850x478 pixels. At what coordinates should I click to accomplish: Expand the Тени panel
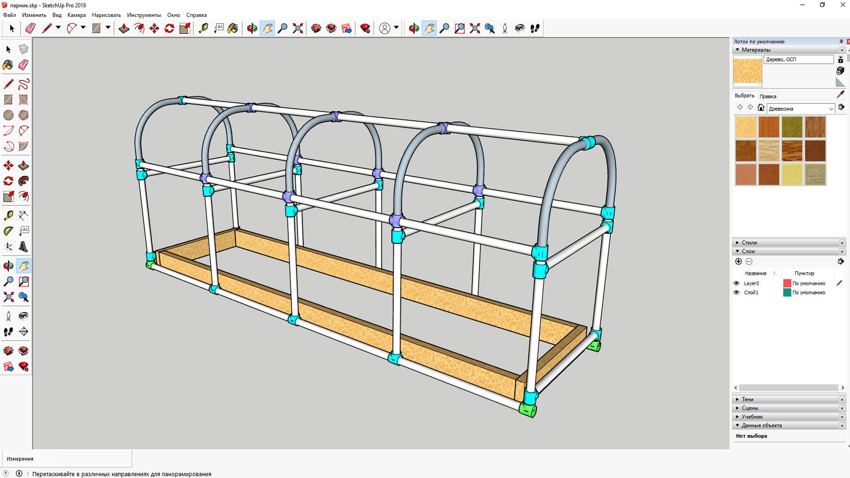(747, 399)
